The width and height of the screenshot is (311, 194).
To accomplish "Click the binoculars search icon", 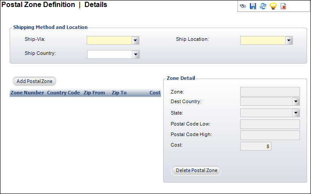I will tap(243, 7).
